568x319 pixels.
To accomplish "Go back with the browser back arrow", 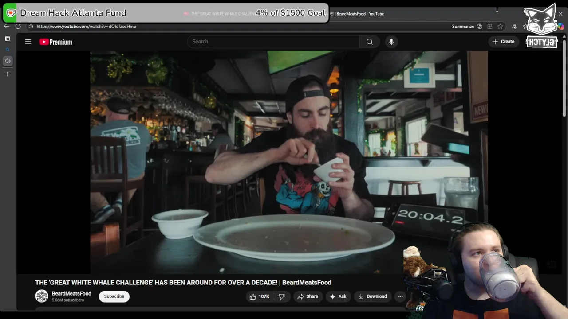I will pyautogui.click(x=6, y=26).
